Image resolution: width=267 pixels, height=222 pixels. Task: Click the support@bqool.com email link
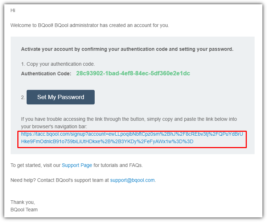pyautogui.click(x=132, y=180)
